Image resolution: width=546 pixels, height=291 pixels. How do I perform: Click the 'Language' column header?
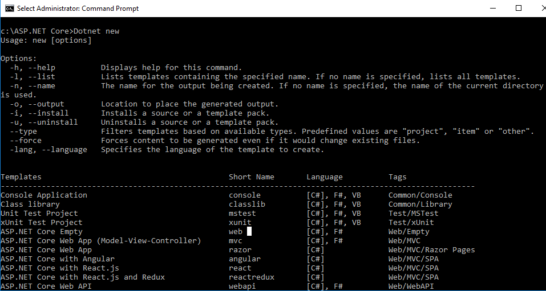coord(325,177)
